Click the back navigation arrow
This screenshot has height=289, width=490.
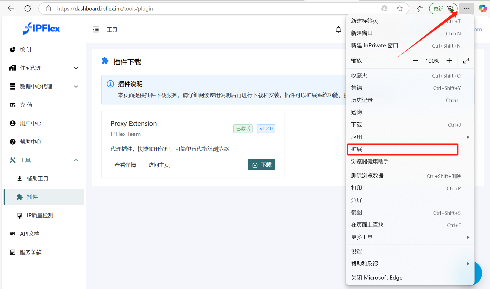(x=11, y=8)
